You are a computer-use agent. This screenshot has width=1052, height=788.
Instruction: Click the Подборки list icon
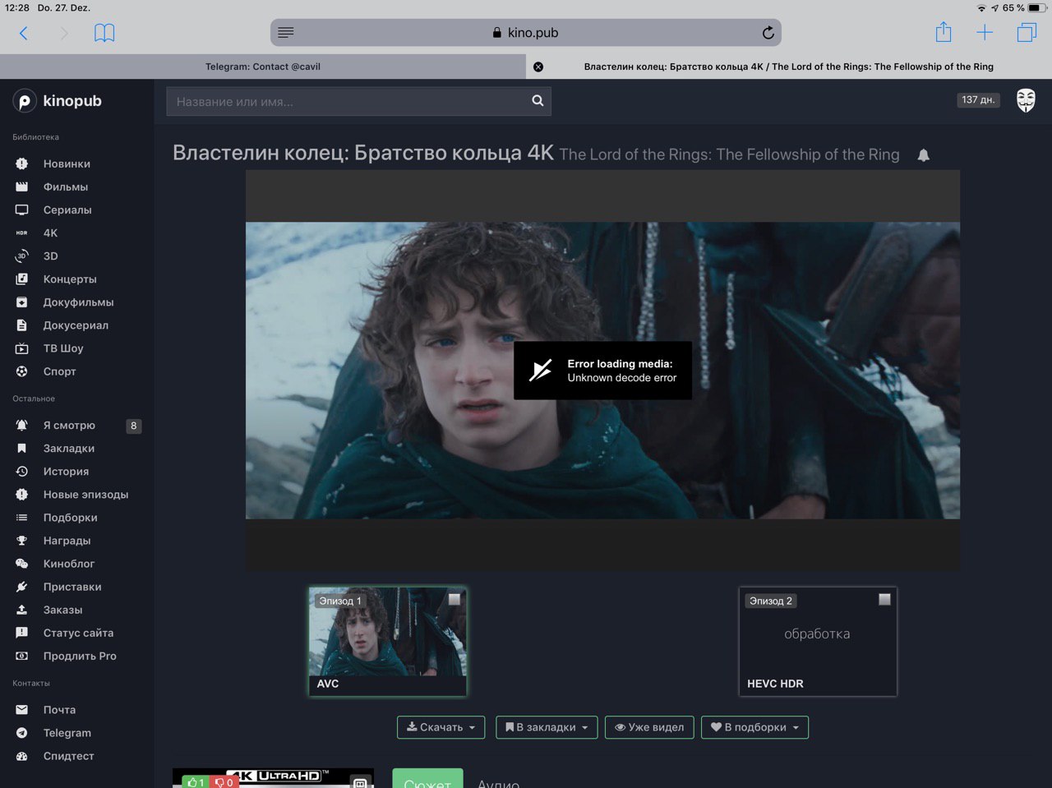point(22,518)
